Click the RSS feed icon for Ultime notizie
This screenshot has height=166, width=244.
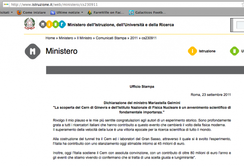click(x=52, y=13)
